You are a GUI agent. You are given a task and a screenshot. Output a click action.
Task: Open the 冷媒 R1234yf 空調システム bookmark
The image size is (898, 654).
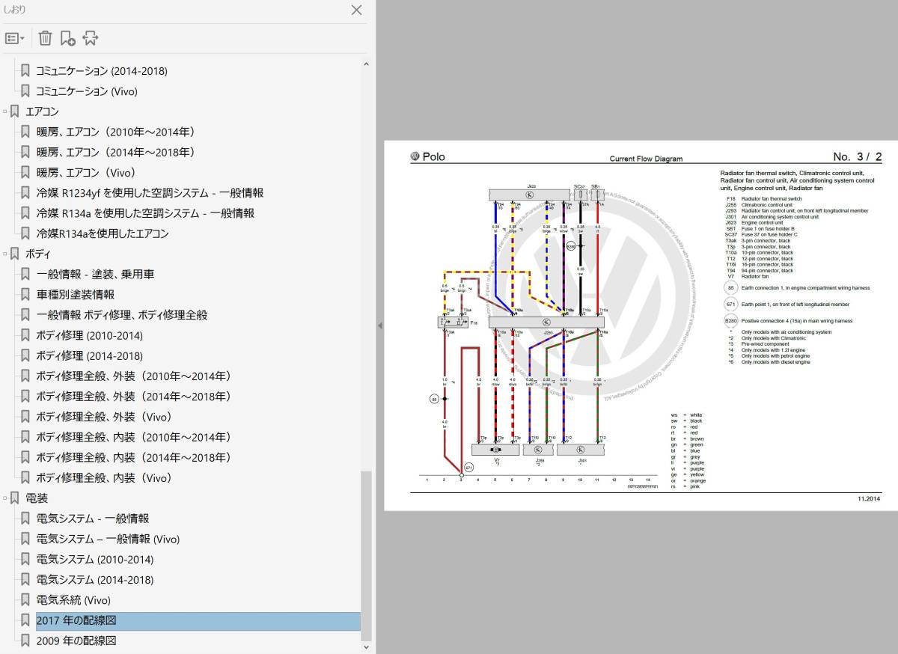coord(150,193)
